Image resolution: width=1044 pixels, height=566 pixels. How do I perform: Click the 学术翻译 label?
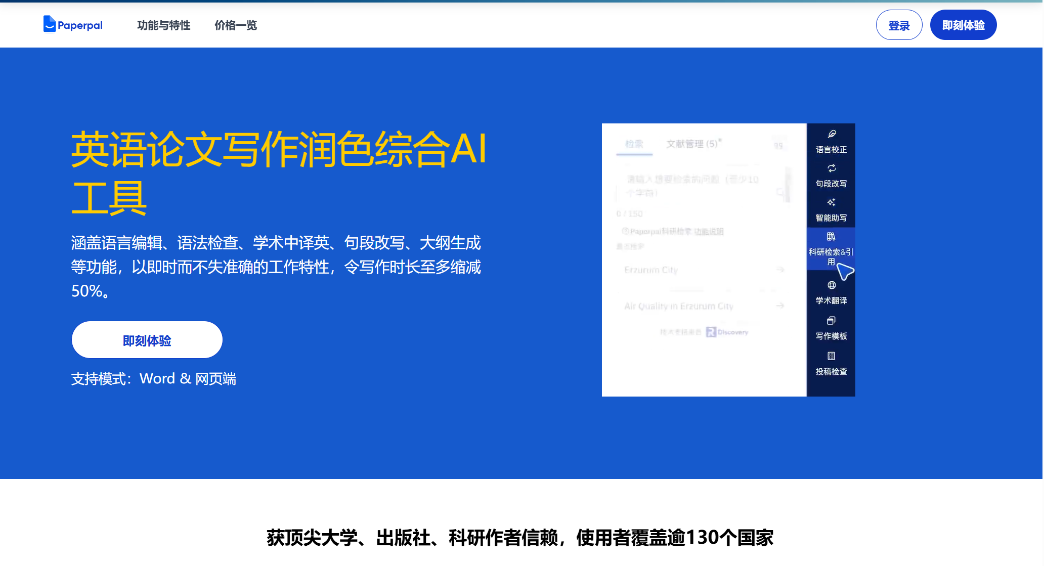(831, 300)
